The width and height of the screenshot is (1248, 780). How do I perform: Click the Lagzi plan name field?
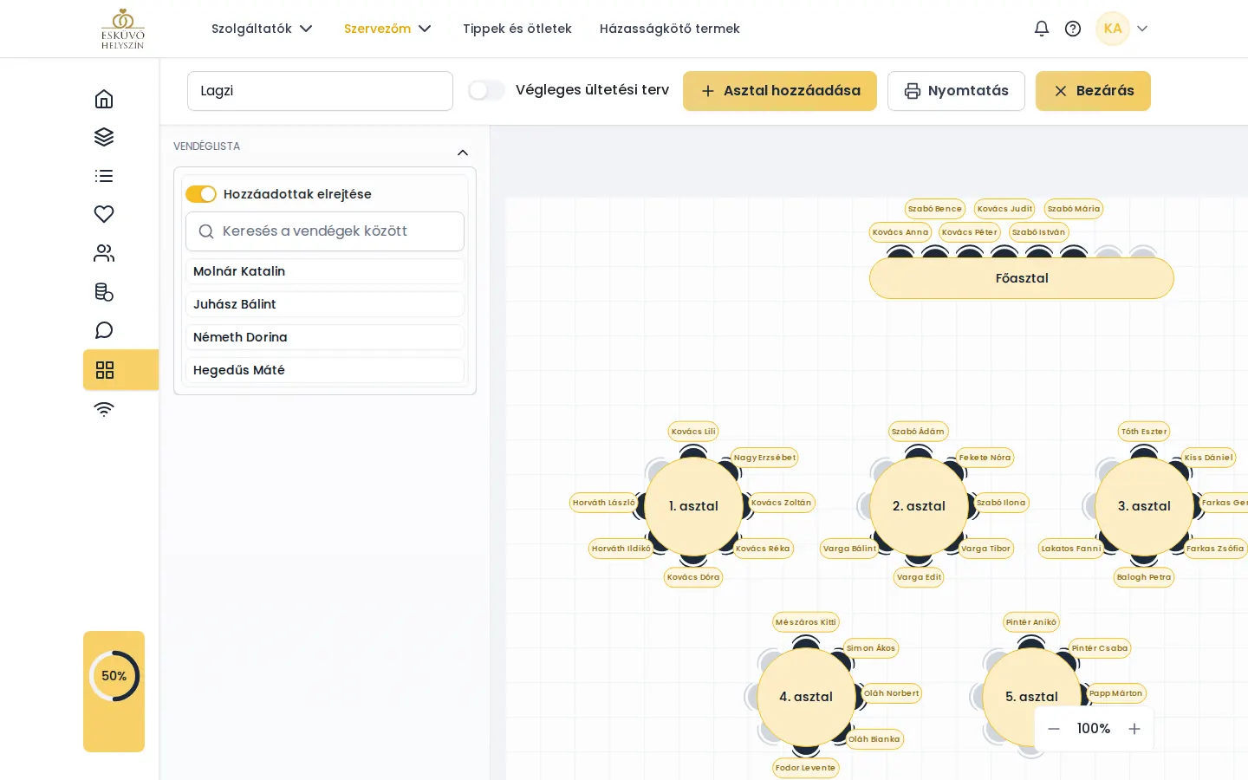320,91
